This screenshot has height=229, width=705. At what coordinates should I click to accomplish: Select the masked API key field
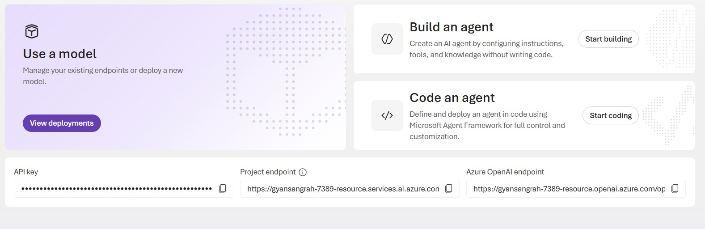tap(123, 189)
